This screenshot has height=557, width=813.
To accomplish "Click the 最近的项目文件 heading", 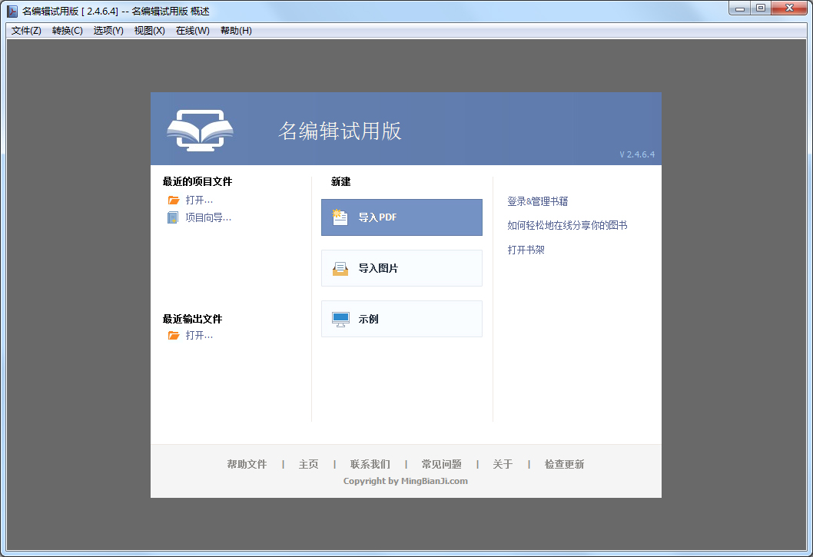I will (x=197, y=181).
